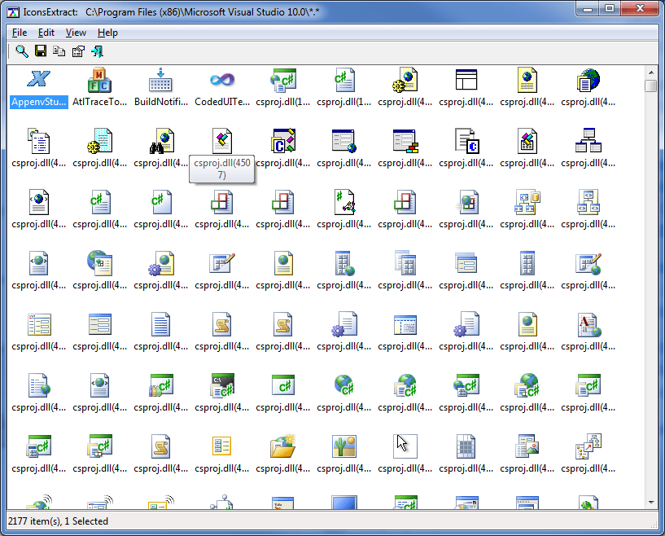The width and height of the screenshot is (665, 536).
Task: Select the dataset diagram with yellow cylinder icon
Action: point(527,202)
